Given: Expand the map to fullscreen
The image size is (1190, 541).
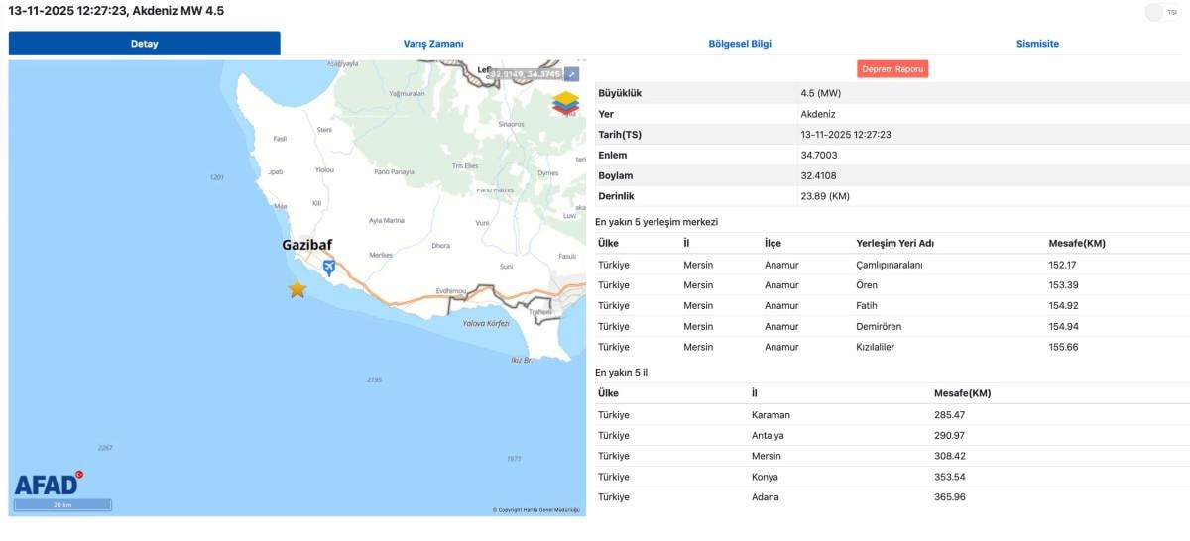Looking at the screenshot, I should click(572, 74).
